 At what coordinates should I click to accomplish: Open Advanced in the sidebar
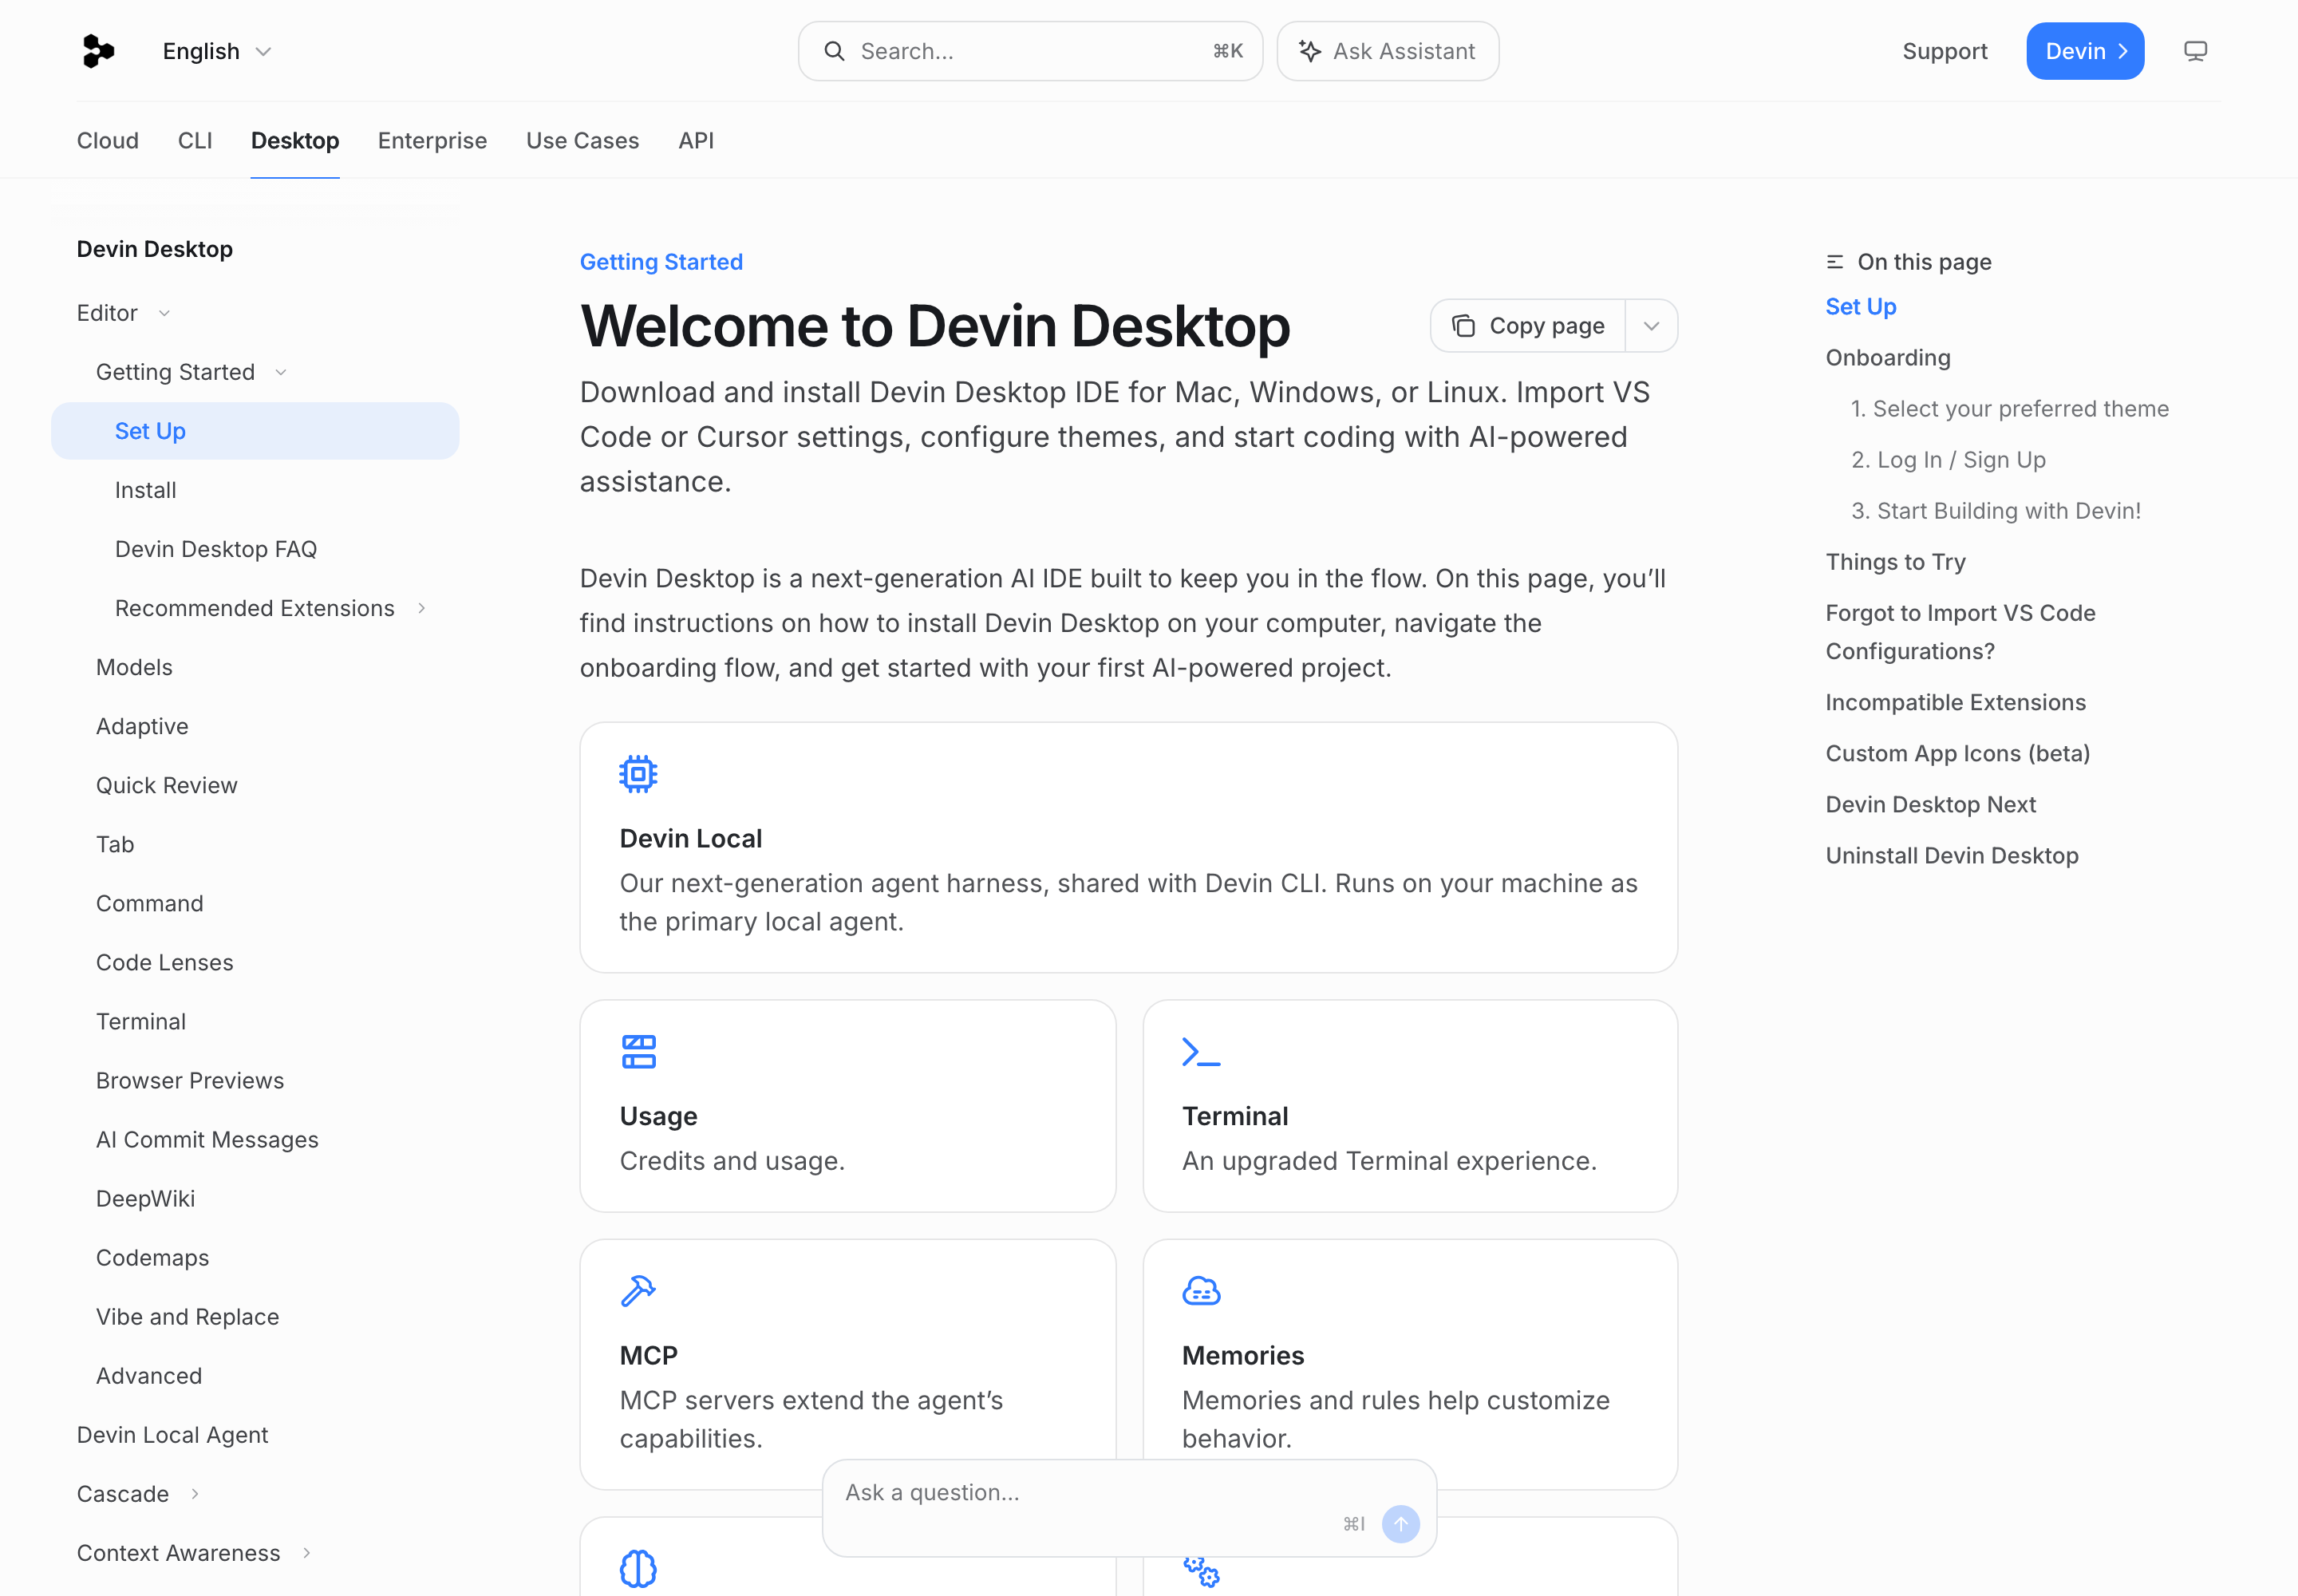pos(149,1375)
